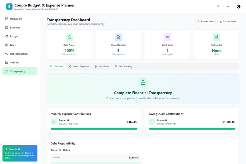Open the Budget section label

pos(14,36)
